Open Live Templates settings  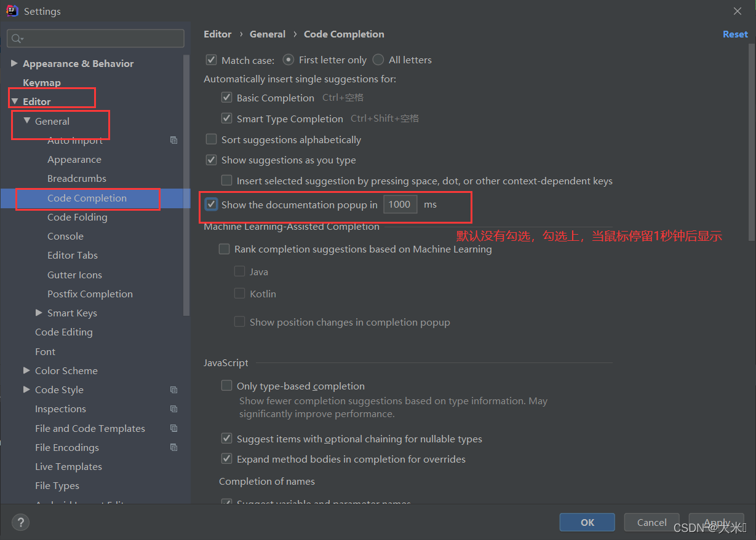click(68, 466)
